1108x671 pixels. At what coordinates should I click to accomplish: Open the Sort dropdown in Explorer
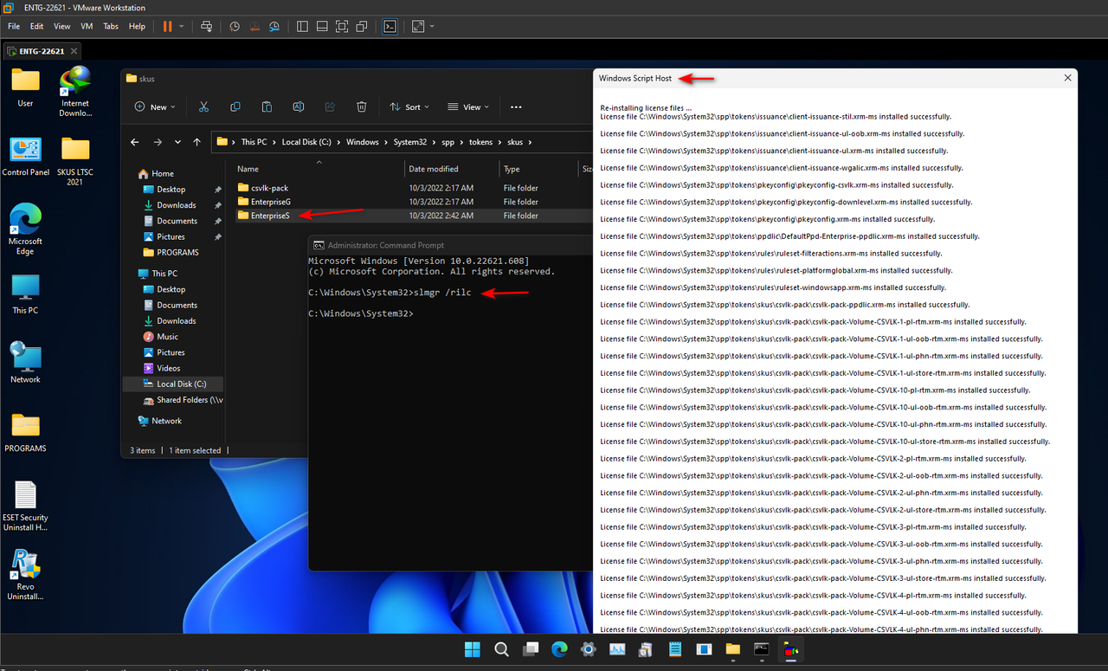410,106
